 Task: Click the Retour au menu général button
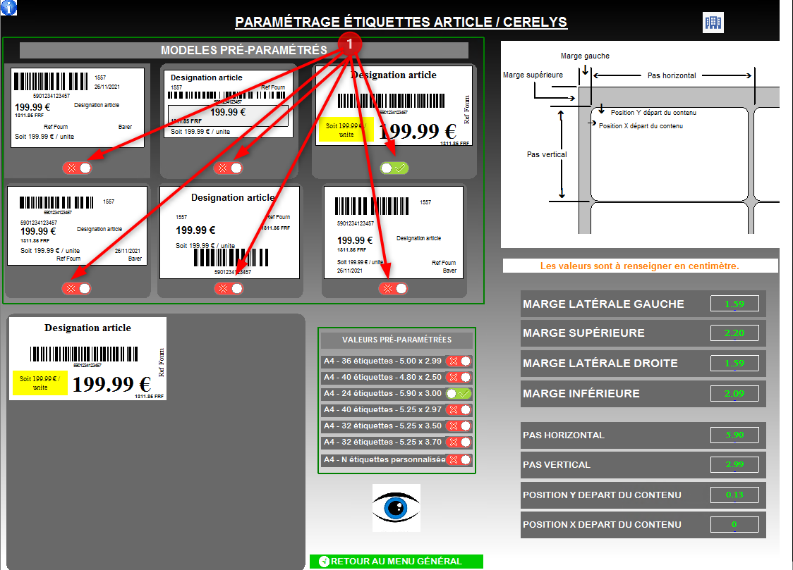(x=396, y=562)
